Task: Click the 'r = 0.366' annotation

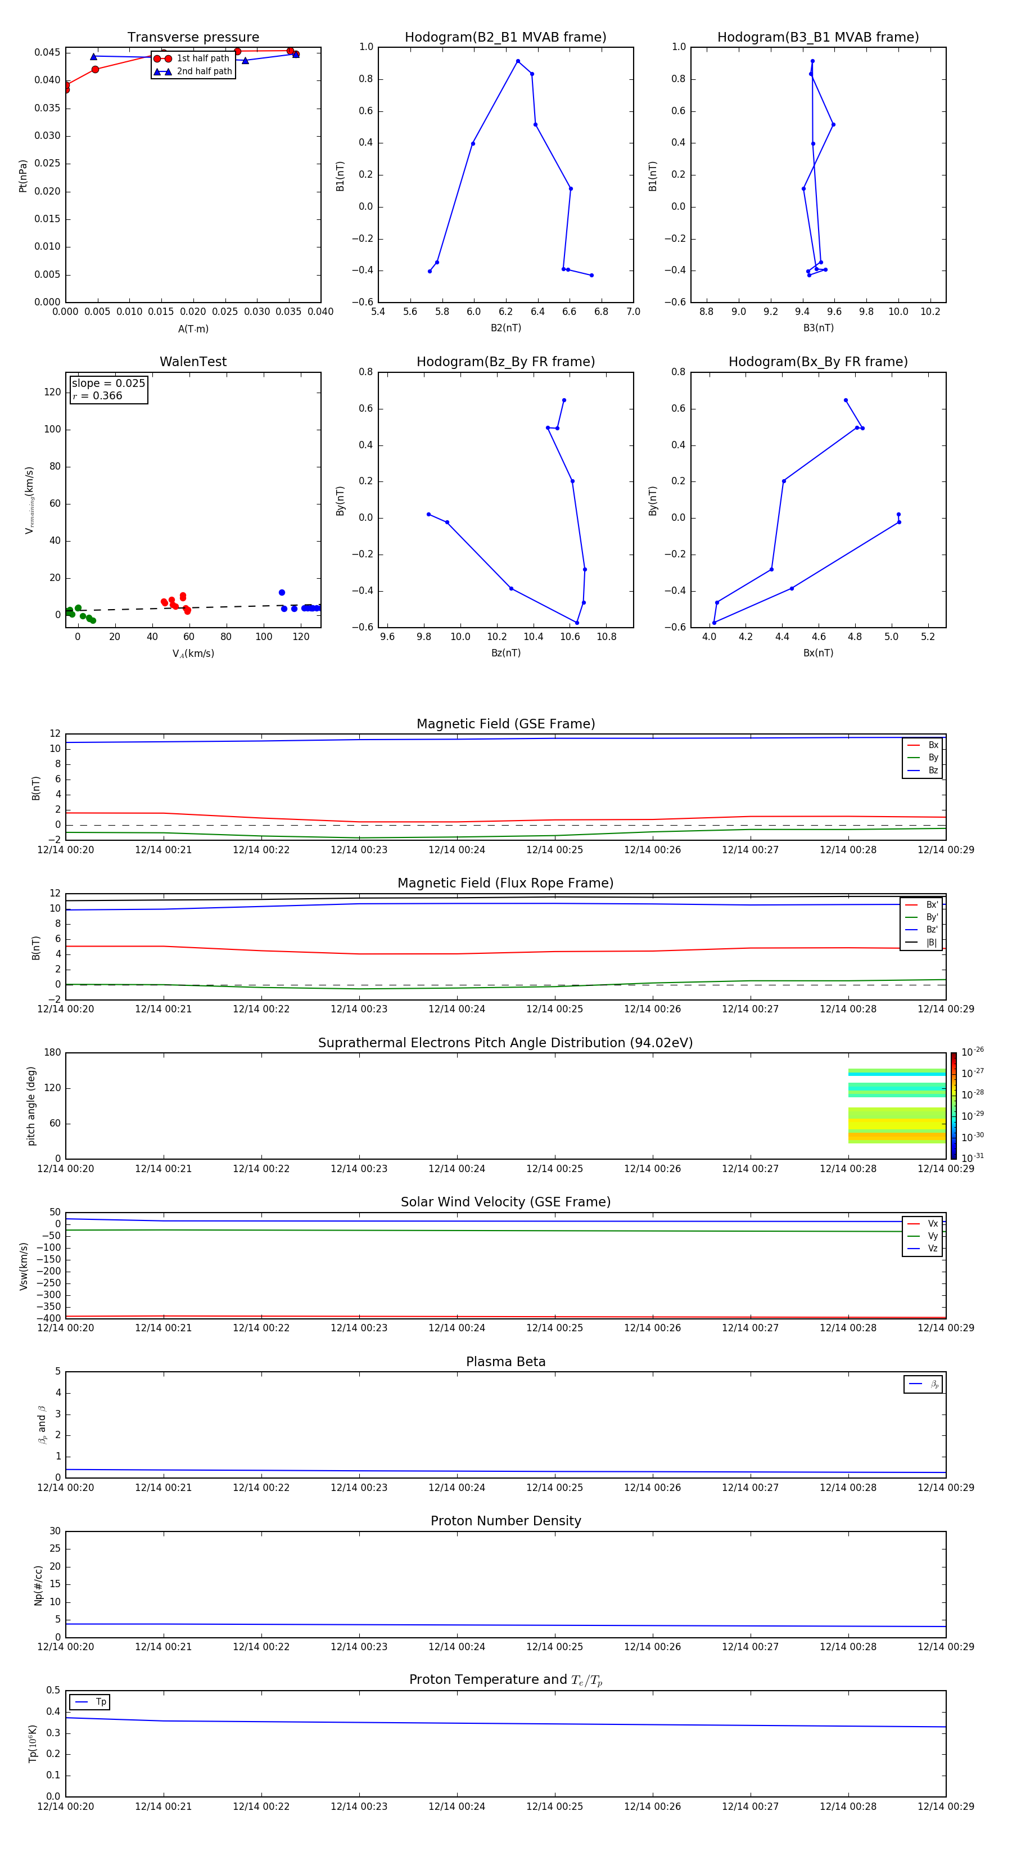Action: (97, 395)
